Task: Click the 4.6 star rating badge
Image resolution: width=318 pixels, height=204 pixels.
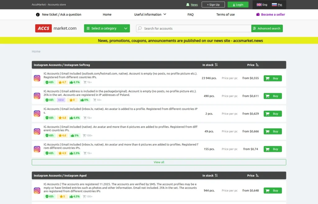Action: pyautogui.click(x=62, y=135)
